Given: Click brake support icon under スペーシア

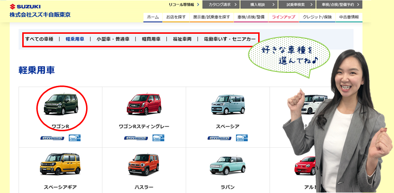Looking at the screenshot, I should point(242,138).
